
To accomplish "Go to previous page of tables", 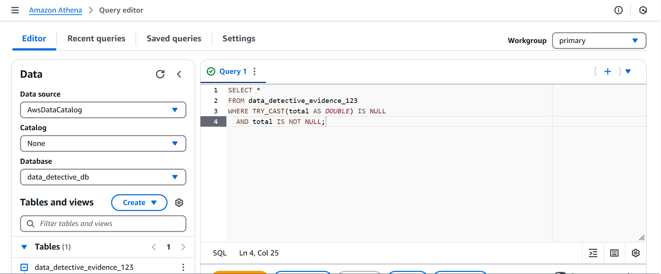I will click(154, 247).
